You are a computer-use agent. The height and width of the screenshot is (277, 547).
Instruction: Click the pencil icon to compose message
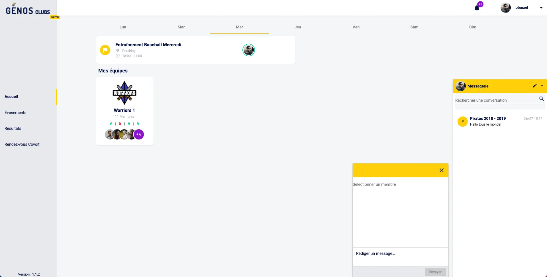coord(534,86)
